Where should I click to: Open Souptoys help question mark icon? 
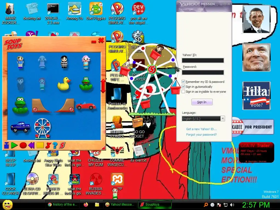[55, 145]
